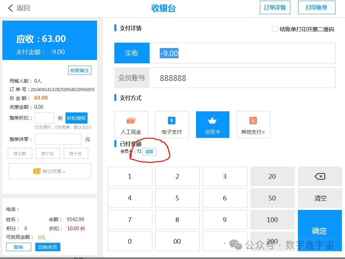The image size is (345, 259).
Task: Click the 退款 refund button next to 会员卡:72
Action: pyautogui.click(x=149, y=151)
